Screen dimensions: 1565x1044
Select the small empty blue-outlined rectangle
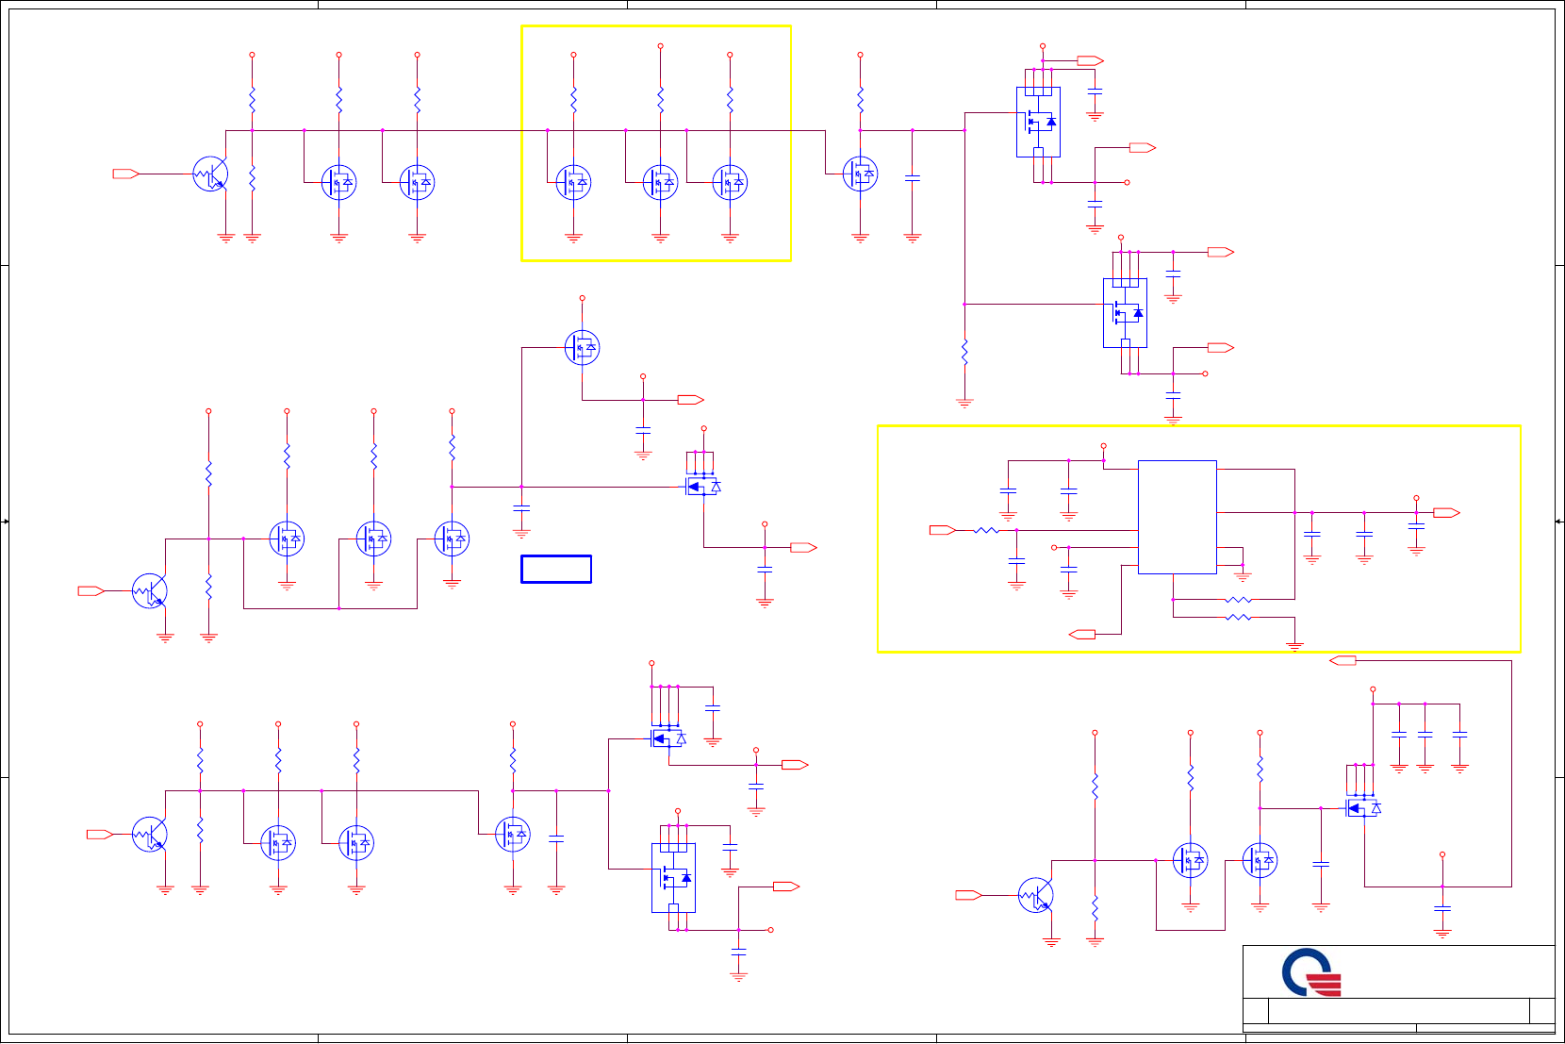coord(556,569)
